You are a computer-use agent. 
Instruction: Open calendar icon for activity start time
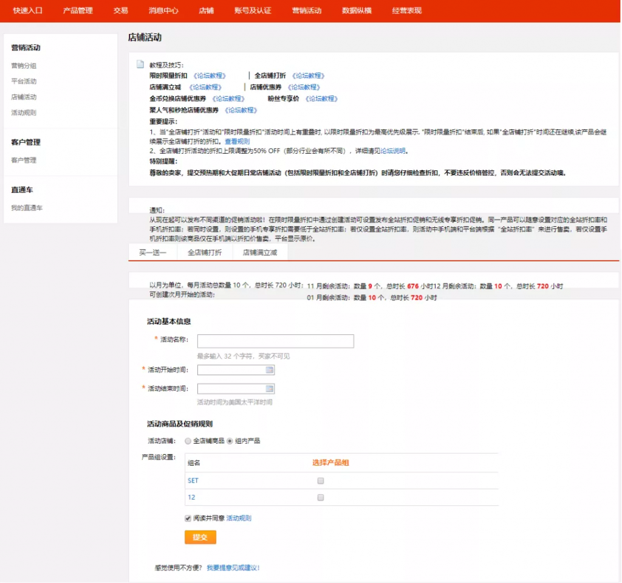point(270,370)
